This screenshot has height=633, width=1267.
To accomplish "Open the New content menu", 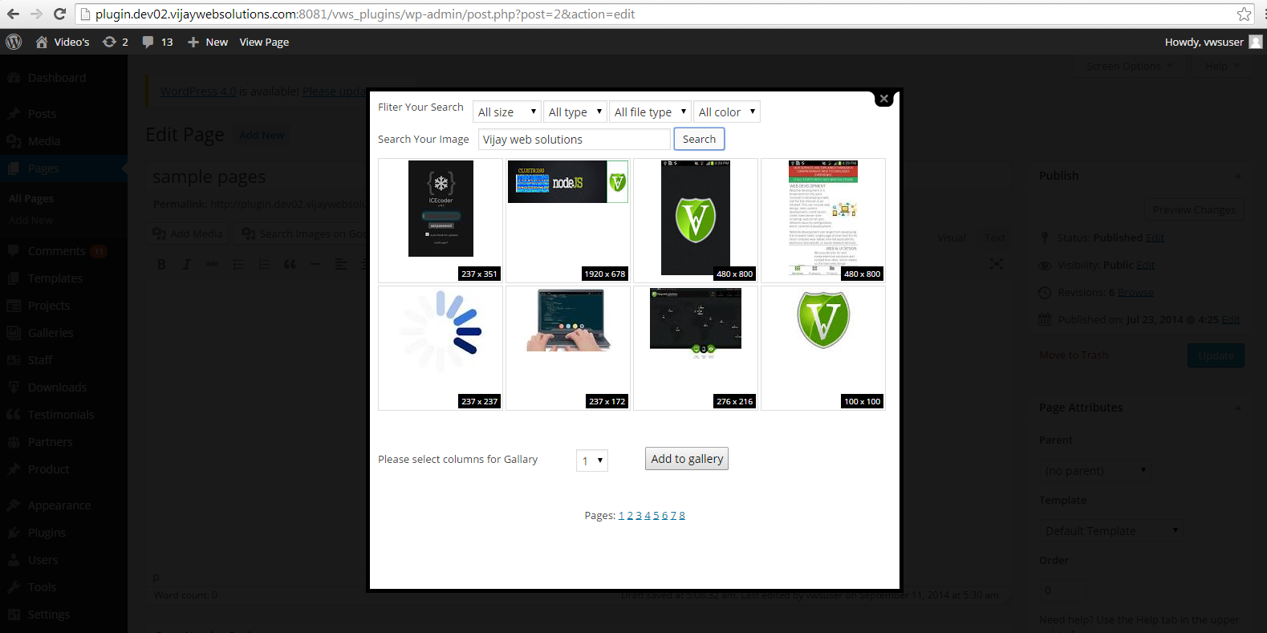I will point(208,42).
